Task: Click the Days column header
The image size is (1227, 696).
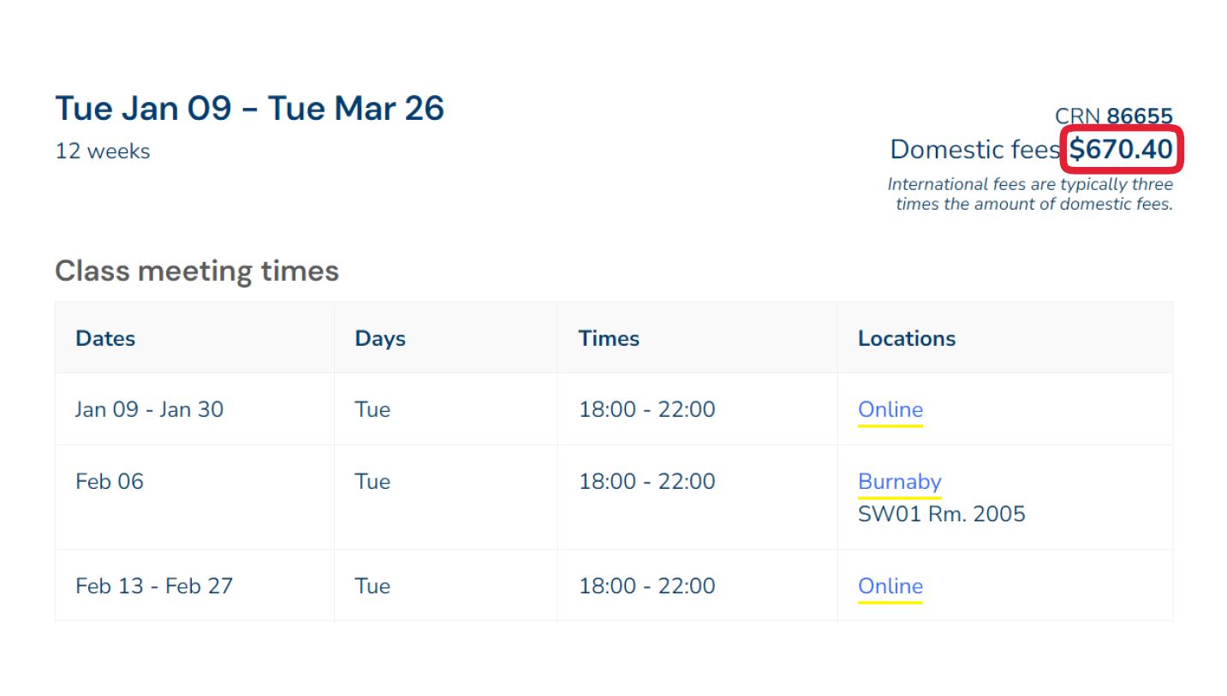Action: pyautogui.click(x=380, y=338)
